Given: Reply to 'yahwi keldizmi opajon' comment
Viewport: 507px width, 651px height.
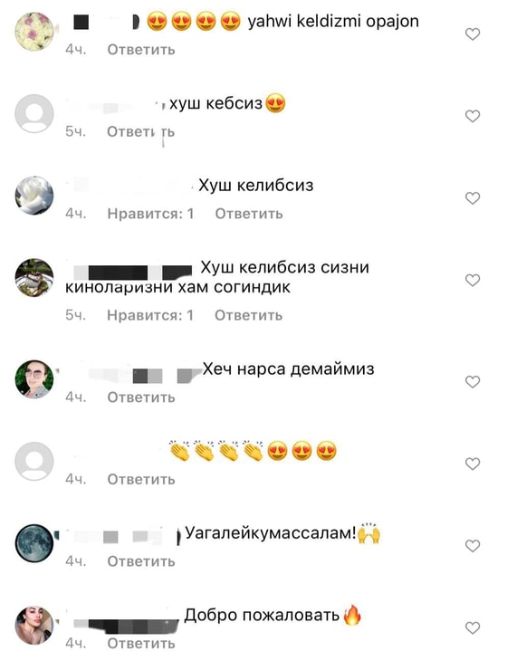Looking at the screenshot, I should (141, 50).
